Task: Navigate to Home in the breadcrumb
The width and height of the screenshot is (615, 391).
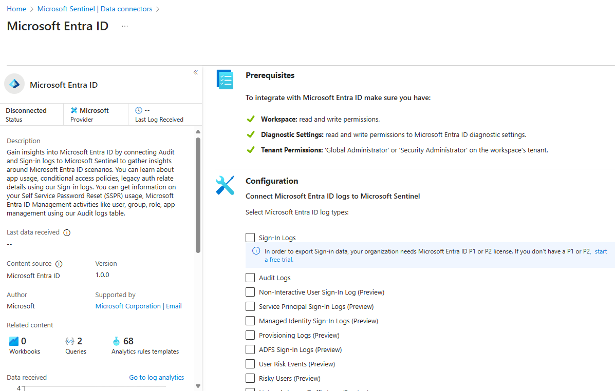Action: [x=16, y=9]
